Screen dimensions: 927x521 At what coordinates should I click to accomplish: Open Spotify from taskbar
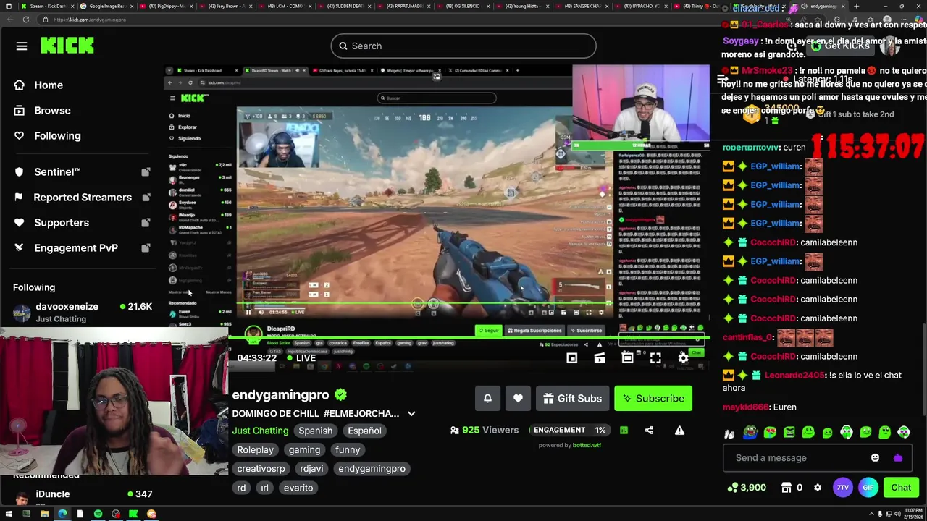(x=98, y=514)
